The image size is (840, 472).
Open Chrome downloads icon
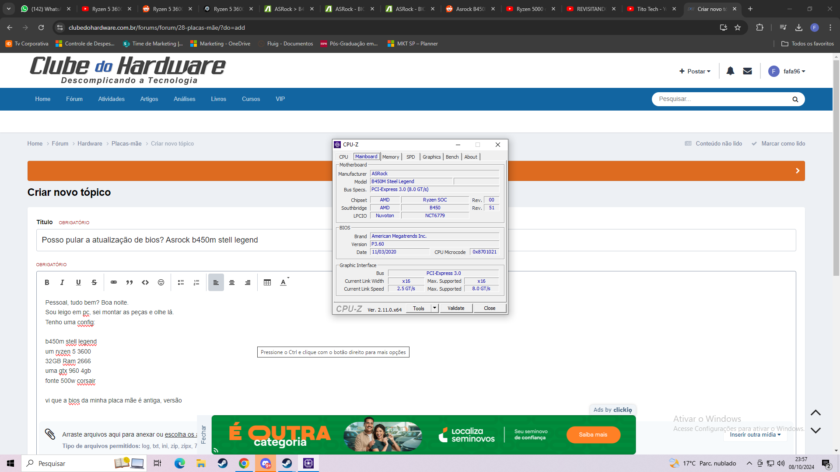[799, 28]
